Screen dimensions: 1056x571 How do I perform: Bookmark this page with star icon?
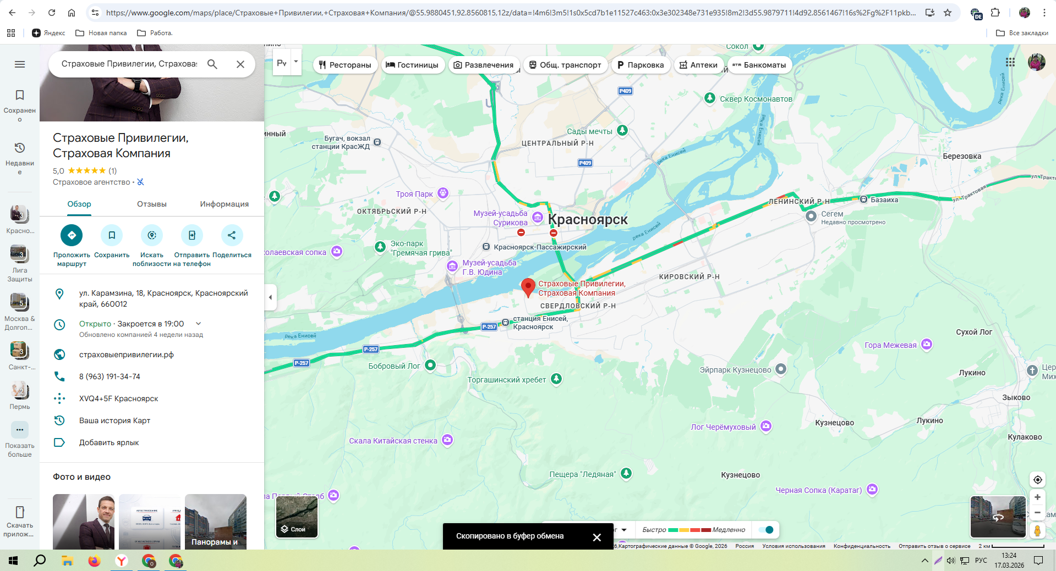point(948,13)
